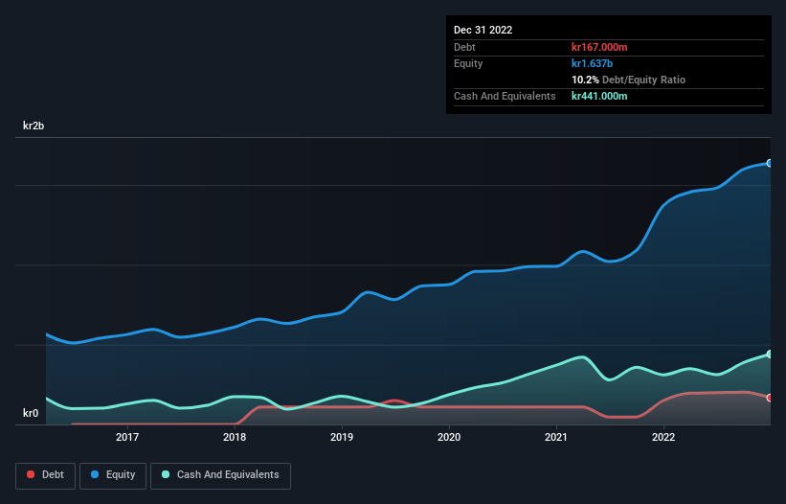
Task: Click the Debt row label in tooltip
Action: 464,47
